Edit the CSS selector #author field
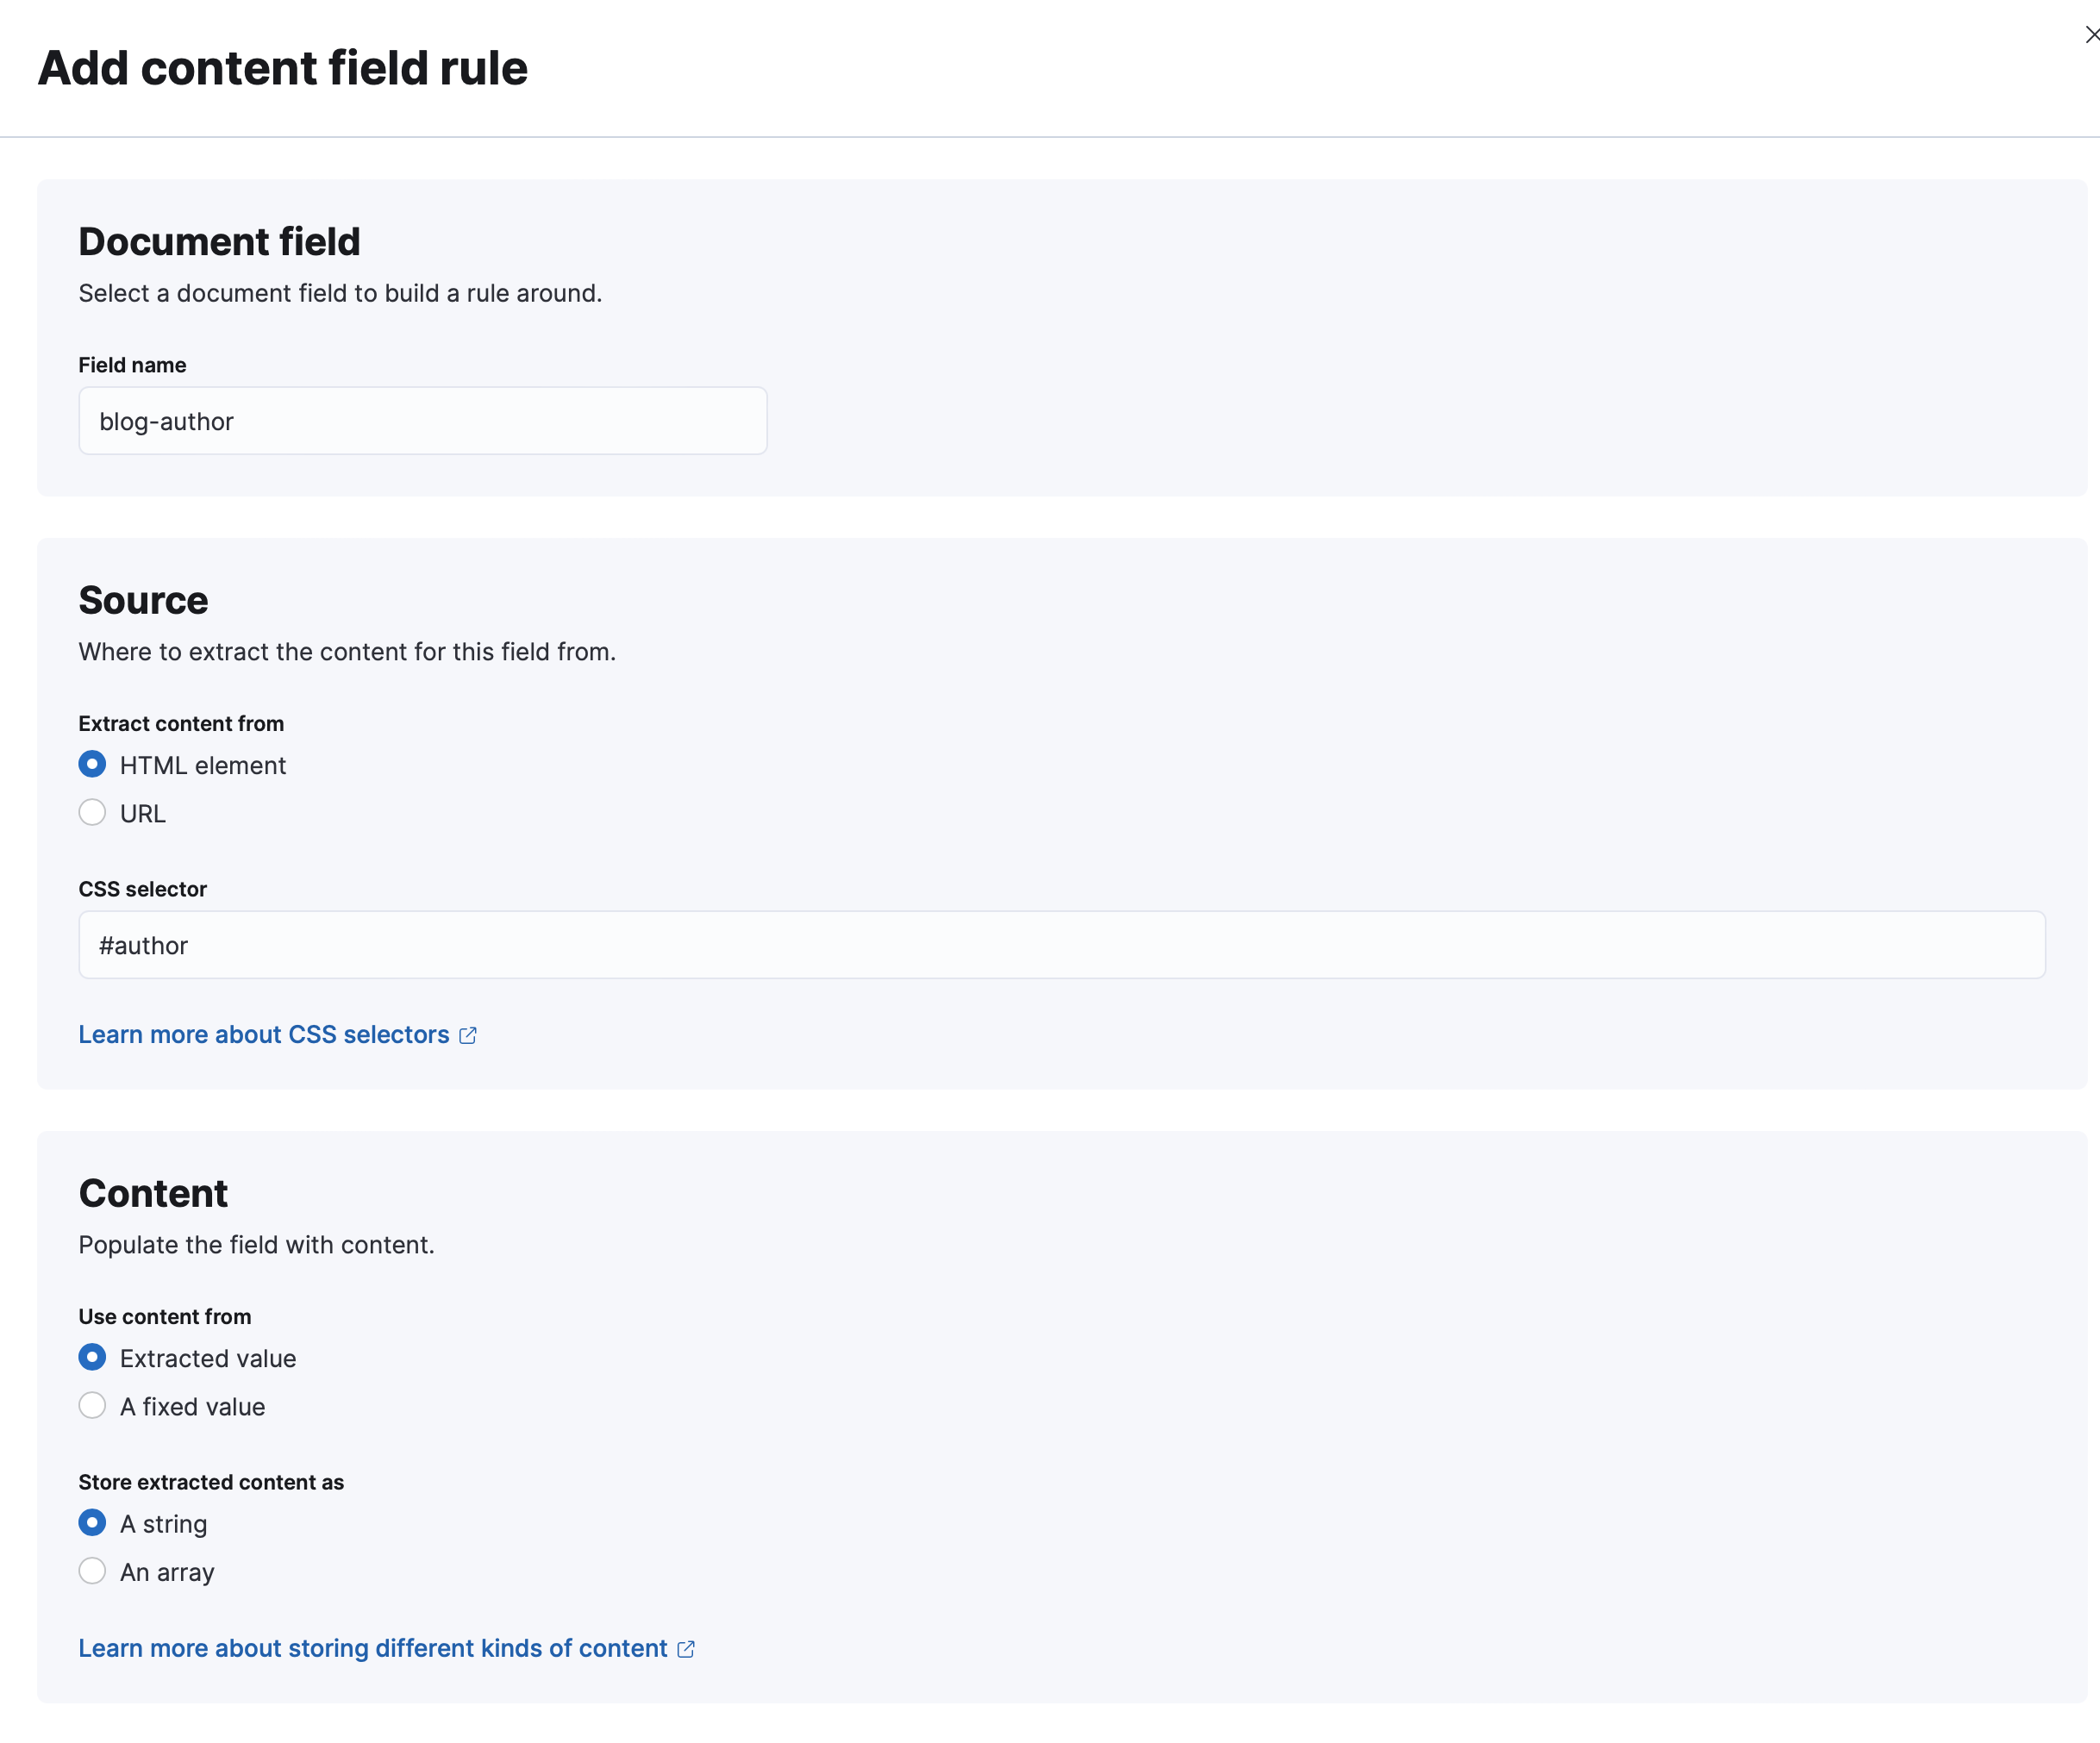The width and height of the screenshot is (2100, 1743). (x=1062, y=944)
